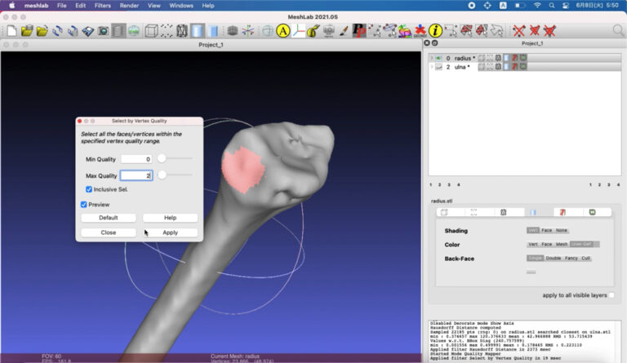Image resolution: width=627 pixels, height=363 pixels.
Task: Open the Render menu
Action: point(129,6)
